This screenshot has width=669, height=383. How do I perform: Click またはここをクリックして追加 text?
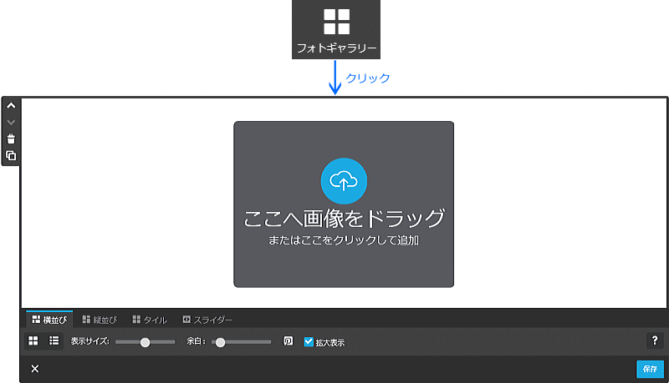pyautogui.click(x=344, y=240)
